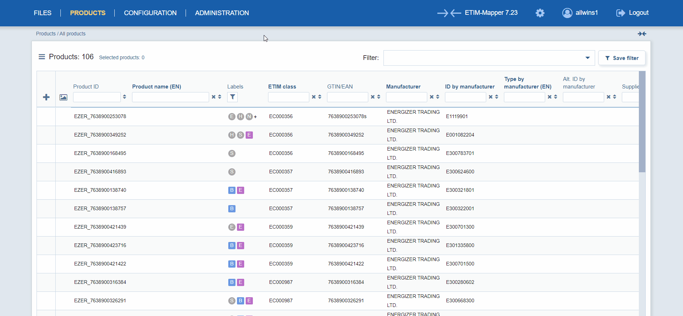Clear the Type by manufacturer filter
Screen dimensions: 683x316
tap(550, 97)
